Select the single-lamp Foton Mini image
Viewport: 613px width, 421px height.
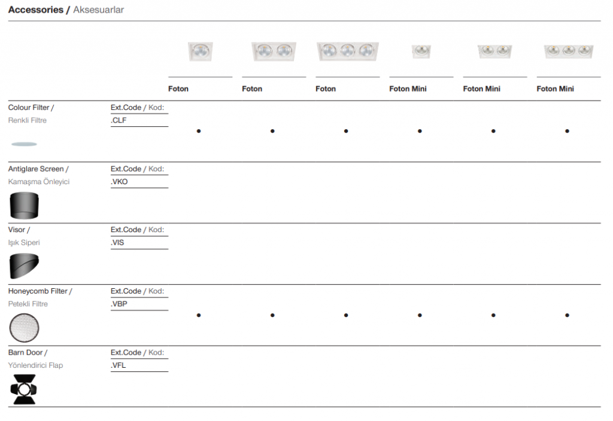(x=421, y=52)
